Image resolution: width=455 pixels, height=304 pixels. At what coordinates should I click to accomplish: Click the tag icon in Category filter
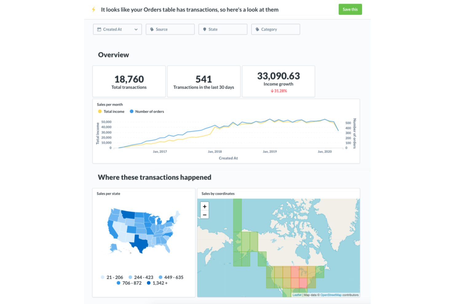pos(257,30)
